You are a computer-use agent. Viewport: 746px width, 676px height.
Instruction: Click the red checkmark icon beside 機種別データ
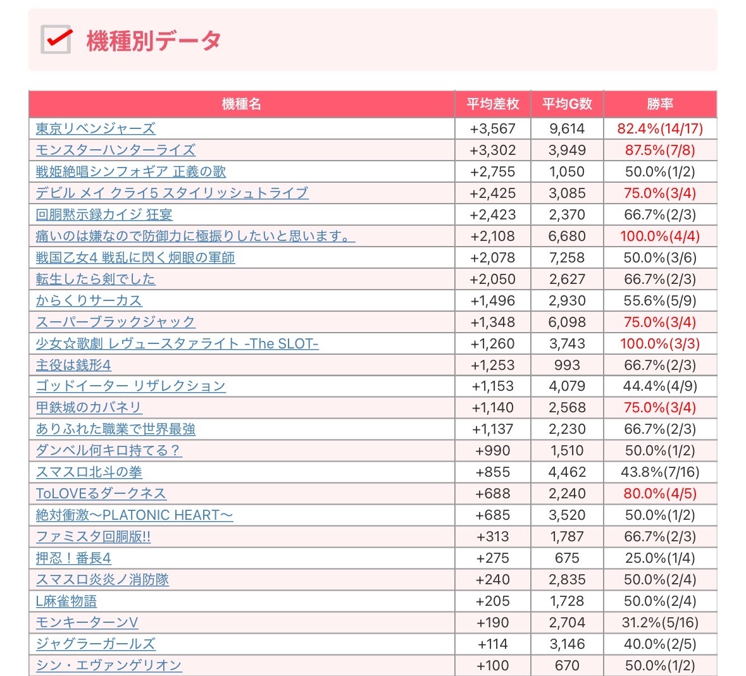(56, 39)
